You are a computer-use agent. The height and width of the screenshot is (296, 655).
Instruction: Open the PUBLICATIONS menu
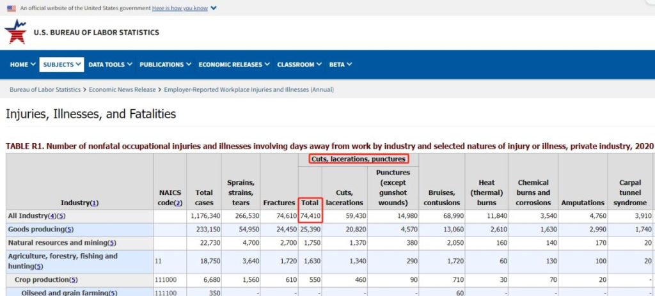tap(165, 65)
